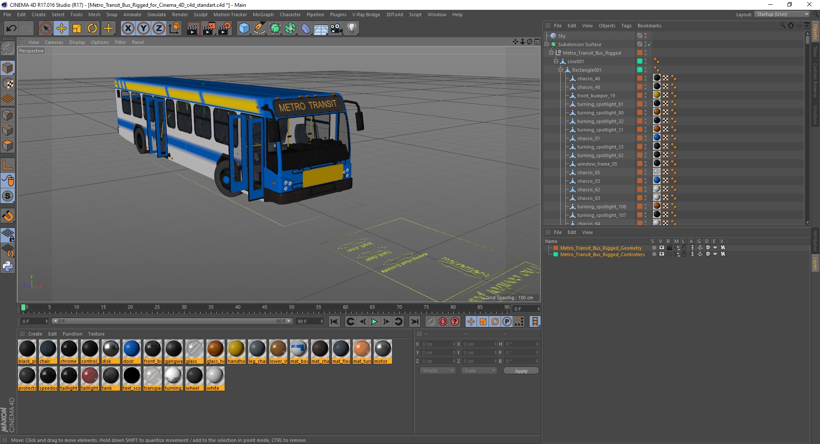
Task: Click frame 45 on timeline
Action: [x=265, y=308]
